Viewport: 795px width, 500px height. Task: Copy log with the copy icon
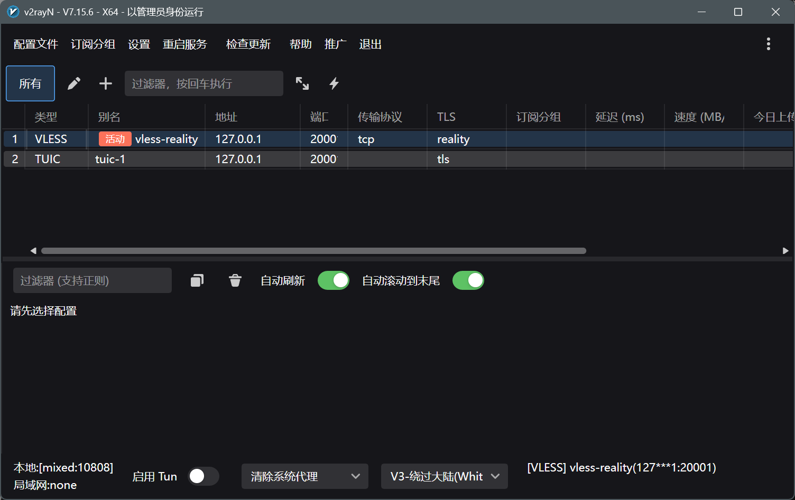[197, 280]
